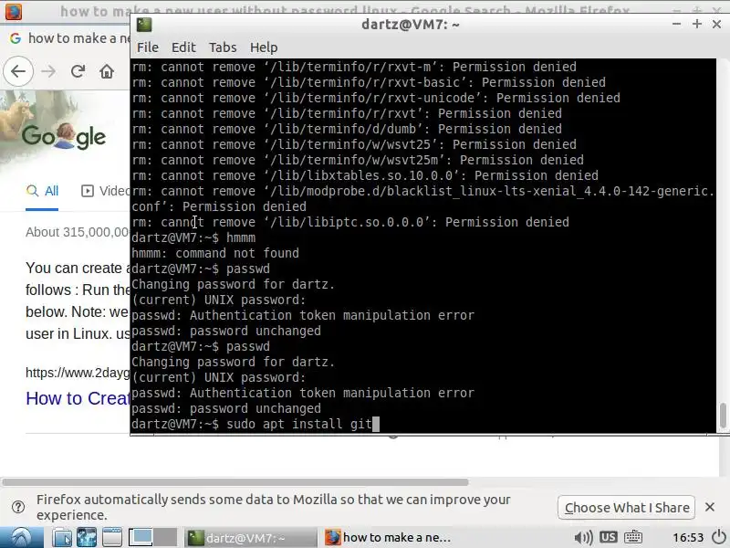Click the libxtables.so.10.0.0 permission denied line
The height and width of the screenshot is (548, 730).
365,175
